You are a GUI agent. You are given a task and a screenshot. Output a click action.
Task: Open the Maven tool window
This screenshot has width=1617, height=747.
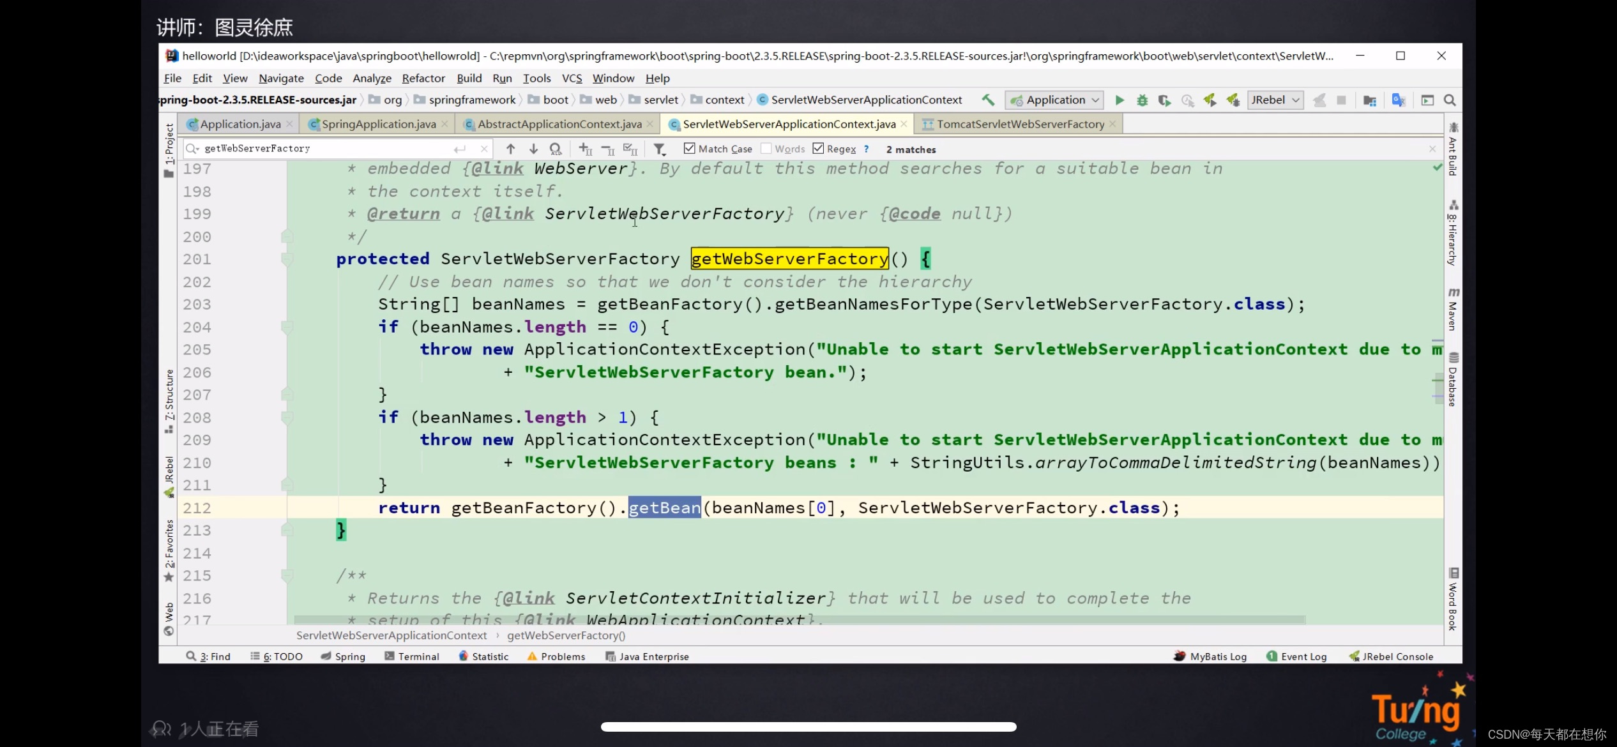click(1453, 309)
